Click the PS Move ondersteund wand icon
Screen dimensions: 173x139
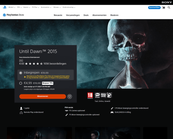click(x=112, y=108)
